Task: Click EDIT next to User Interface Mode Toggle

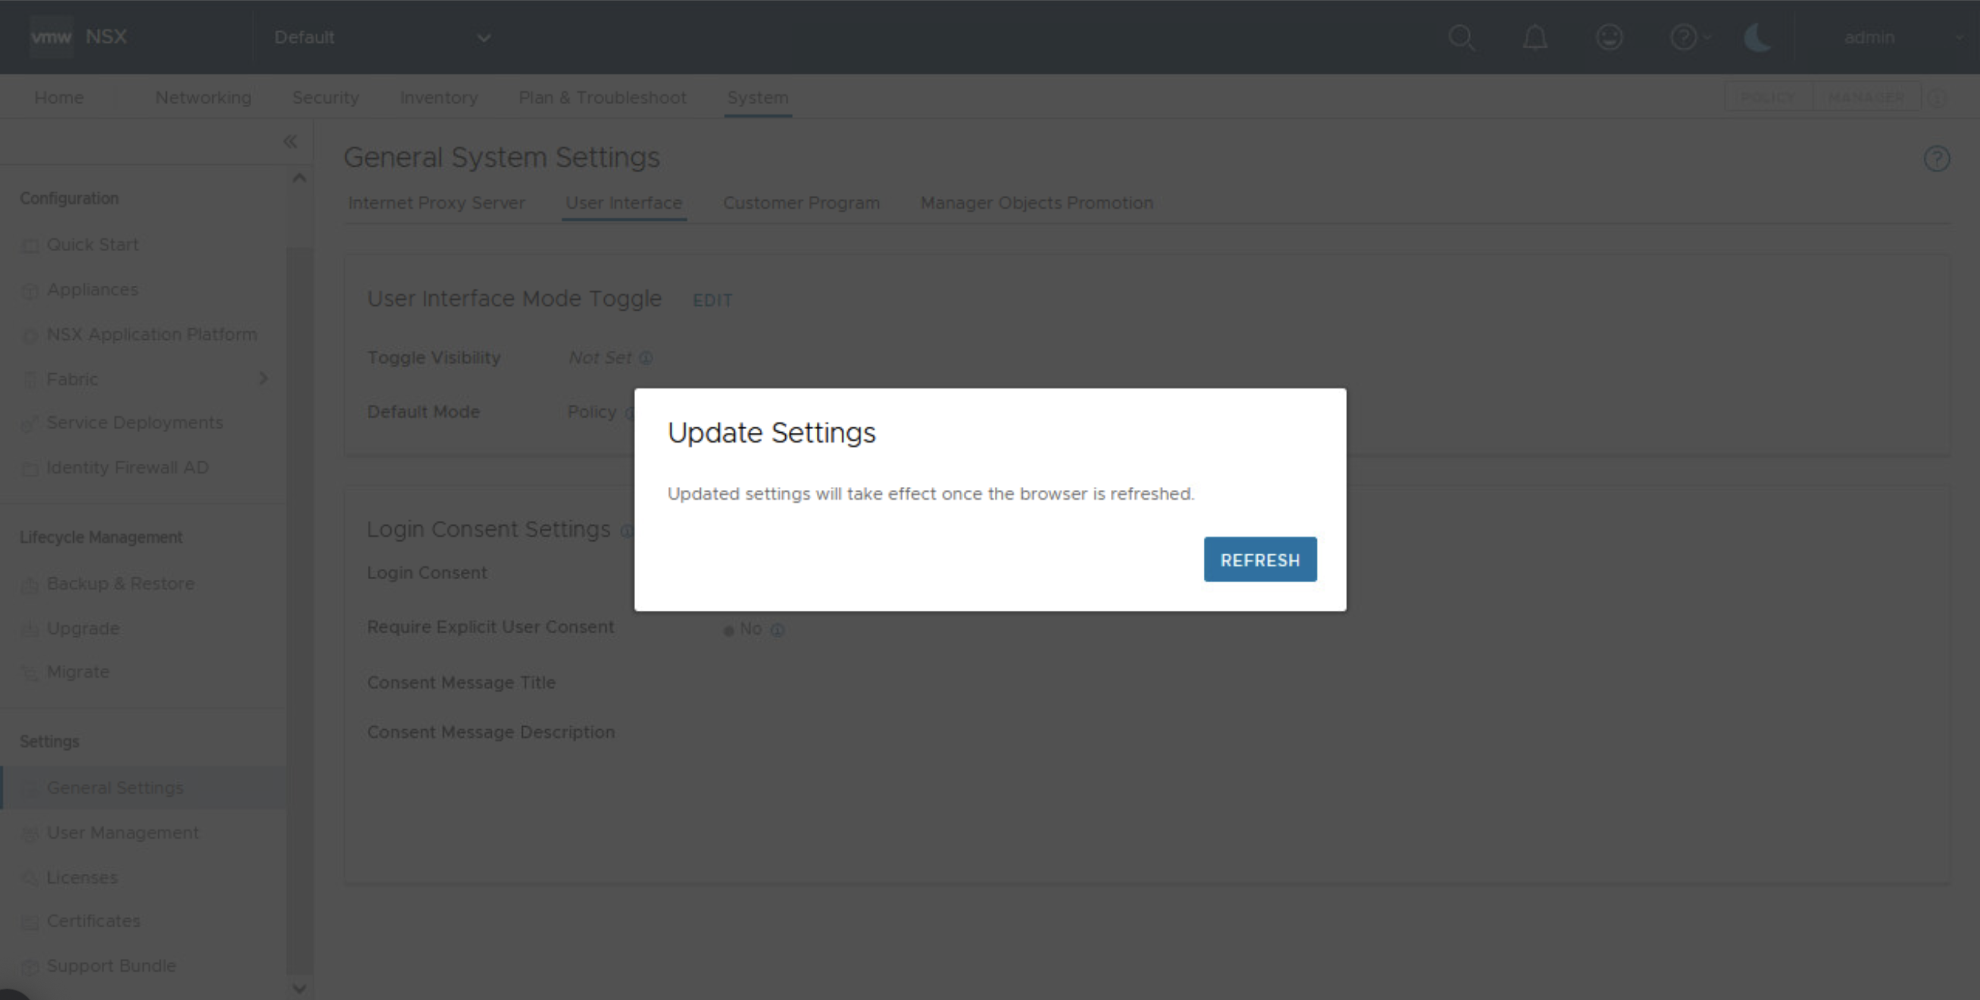Action: click(x=712, y=301)
